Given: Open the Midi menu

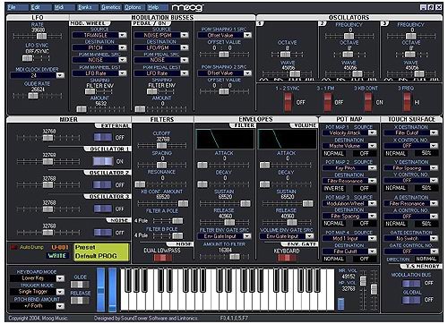Looking at the screenshot, I should coord(64,7).
